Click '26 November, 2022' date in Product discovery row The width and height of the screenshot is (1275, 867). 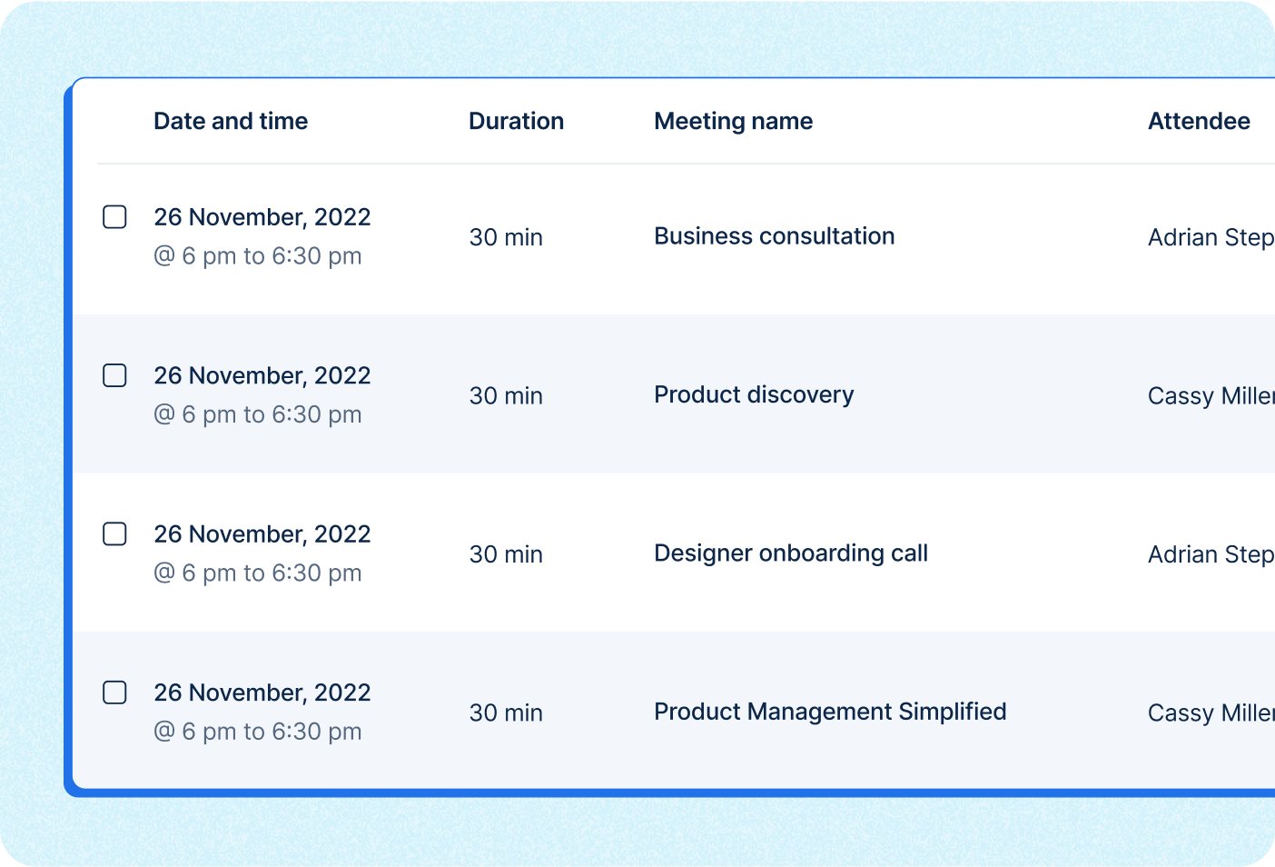click(x=262, y=376)
